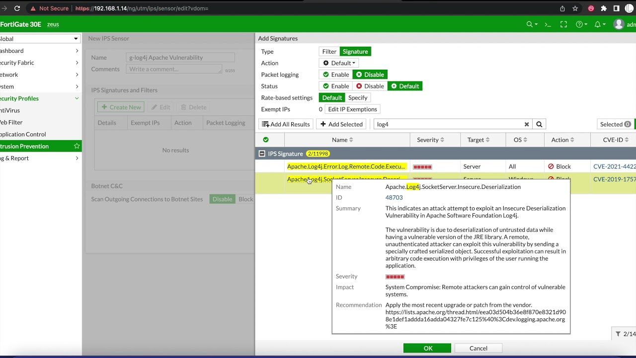Clear the log4 search field
This screenshot has width=636, height=358.
point(527,124)
